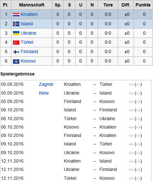
Task: Click the Kosovo flag icon
Action: pos(16,61)
